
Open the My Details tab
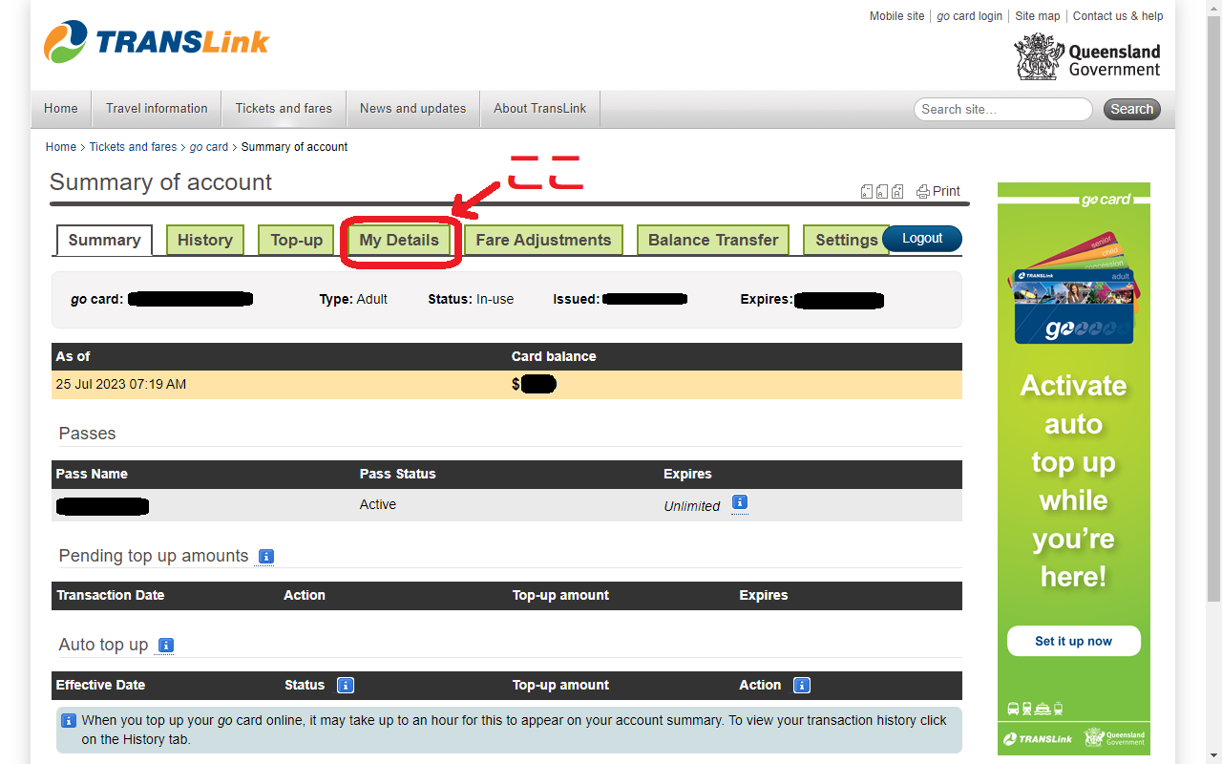pyautogui.click(x=399, y=240)
